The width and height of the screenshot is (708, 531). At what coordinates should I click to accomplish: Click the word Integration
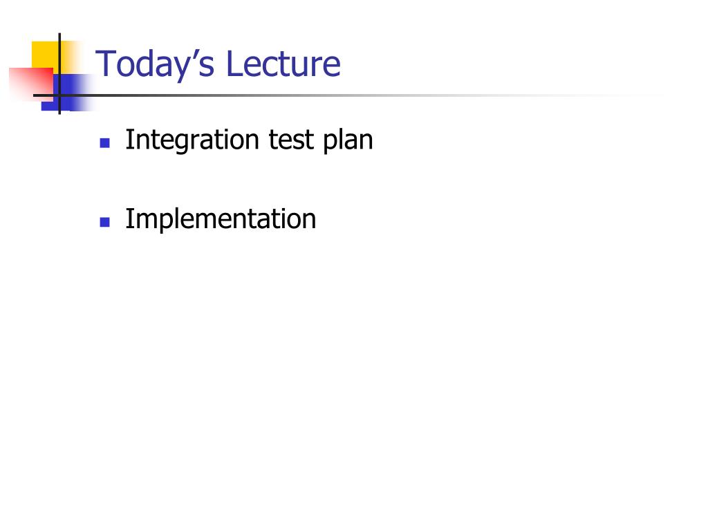[x=192, y=140]
